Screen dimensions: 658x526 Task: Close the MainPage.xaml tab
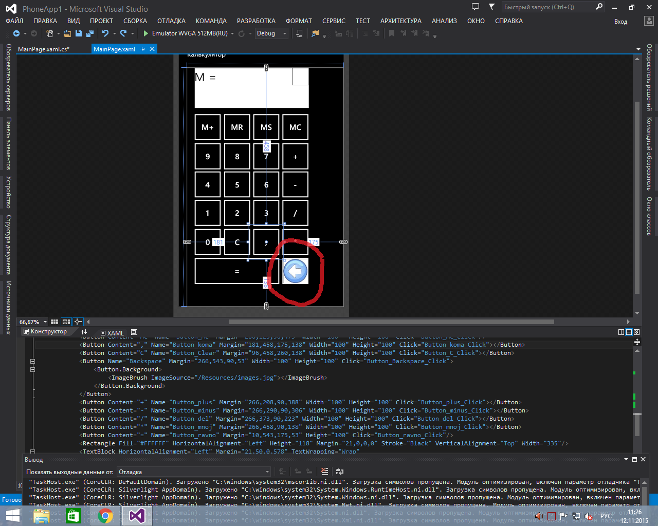(152, 49)
